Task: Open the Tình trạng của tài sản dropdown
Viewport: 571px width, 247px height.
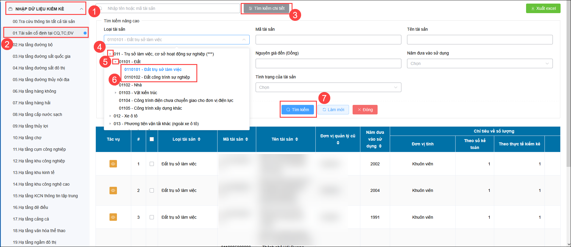Action: point(328,87)
